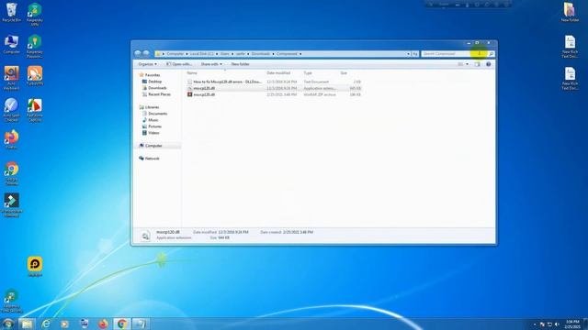Open the Organize menu
The height and width of the screenshot is (330, 588).
(147, 64)
